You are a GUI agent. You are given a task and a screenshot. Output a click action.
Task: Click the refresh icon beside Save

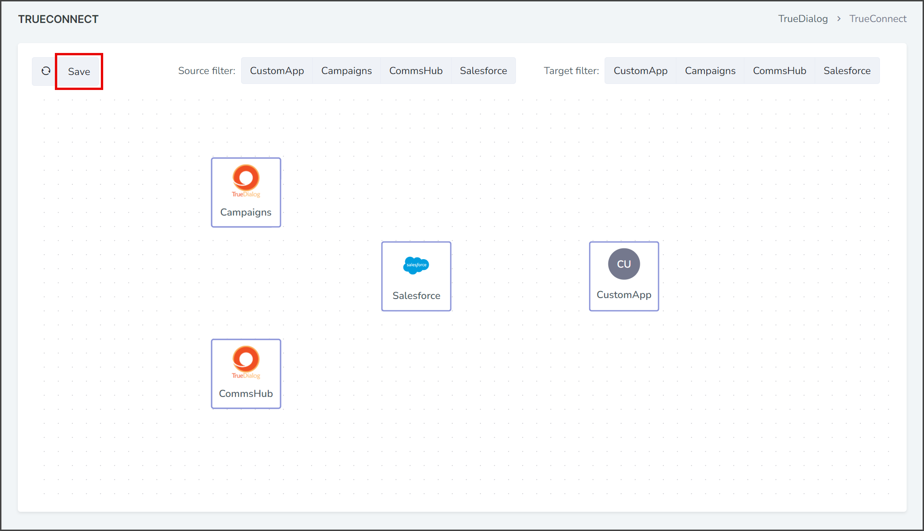click(46, 71)
